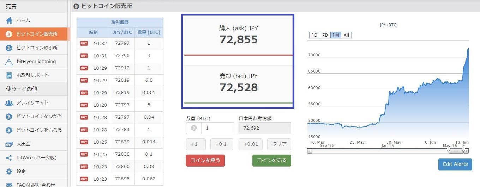Click the home icon beside ホーム

pos(9,20)
